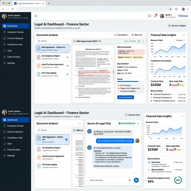Open Financial Compliance 1 activity, 1 days ago
191x191 pixels.
click(x=168, y=94)
